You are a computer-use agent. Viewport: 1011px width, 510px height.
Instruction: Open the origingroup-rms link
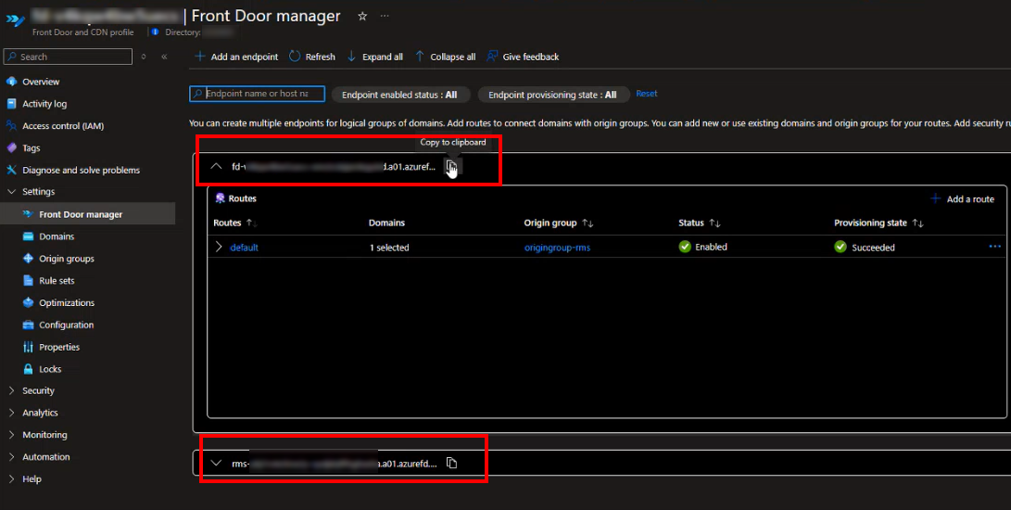[557, 248]
